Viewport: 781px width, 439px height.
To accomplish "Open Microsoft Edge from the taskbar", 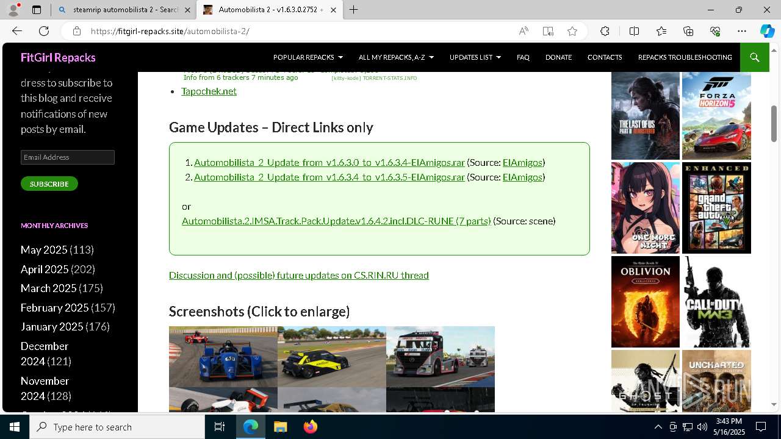I will tap(251, 427).
